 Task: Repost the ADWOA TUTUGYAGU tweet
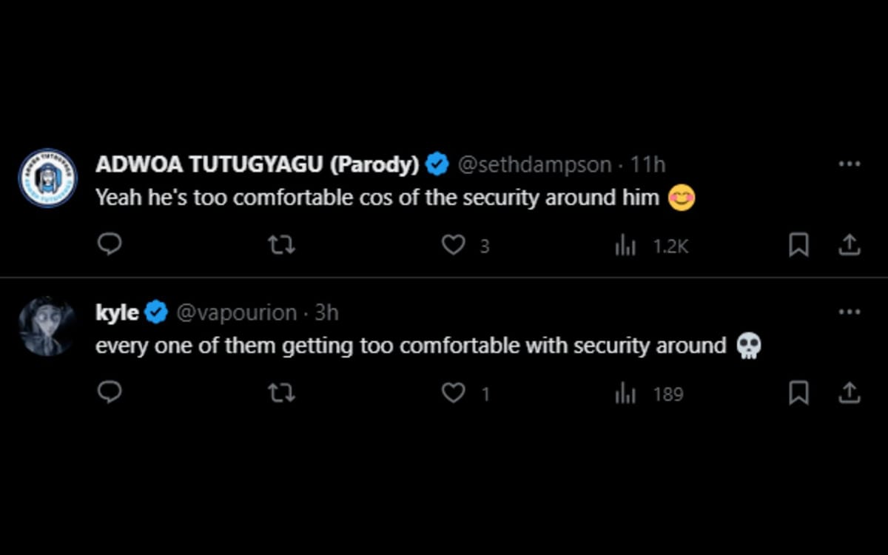coord(281,245)
